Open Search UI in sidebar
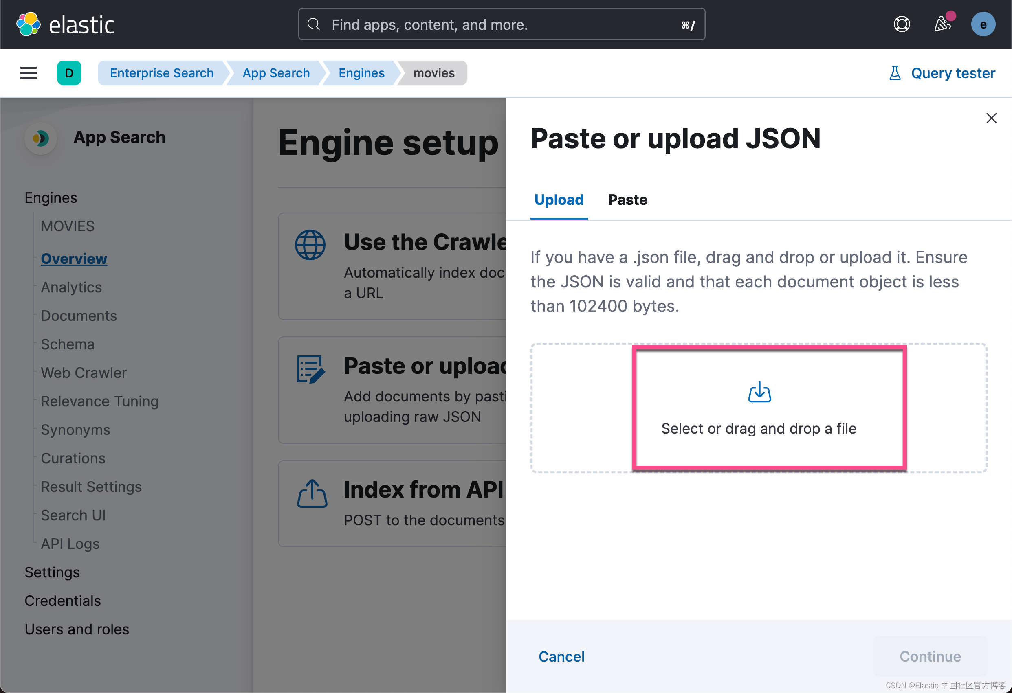The image size is (1012, 693). tap(73, 515)
